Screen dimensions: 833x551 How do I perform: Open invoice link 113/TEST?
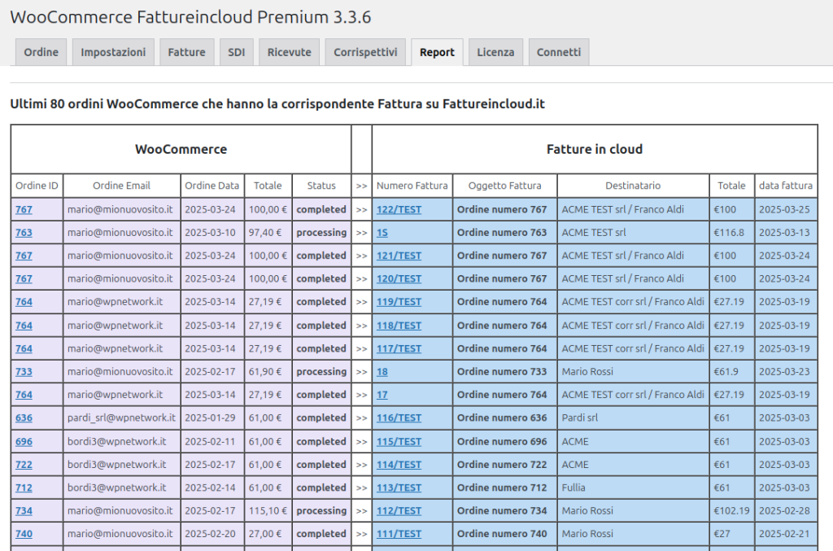click(399, 488)
